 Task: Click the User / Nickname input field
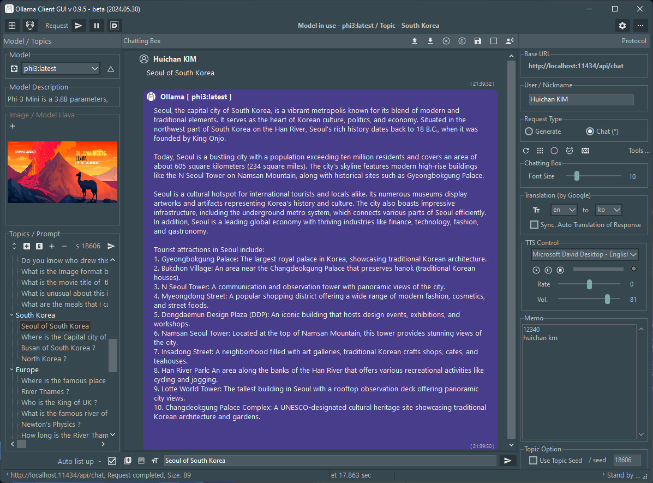click(x=581, y=99)
